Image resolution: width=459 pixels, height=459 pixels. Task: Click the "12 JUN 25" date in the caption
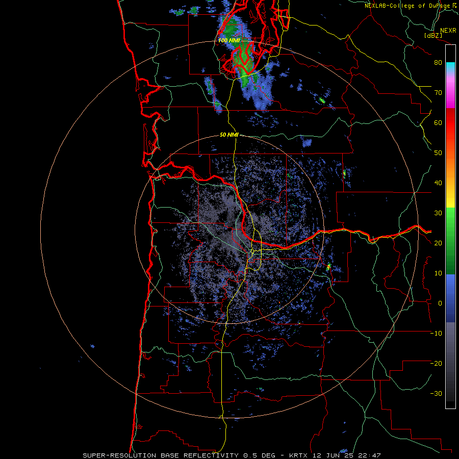coord(333,455)
